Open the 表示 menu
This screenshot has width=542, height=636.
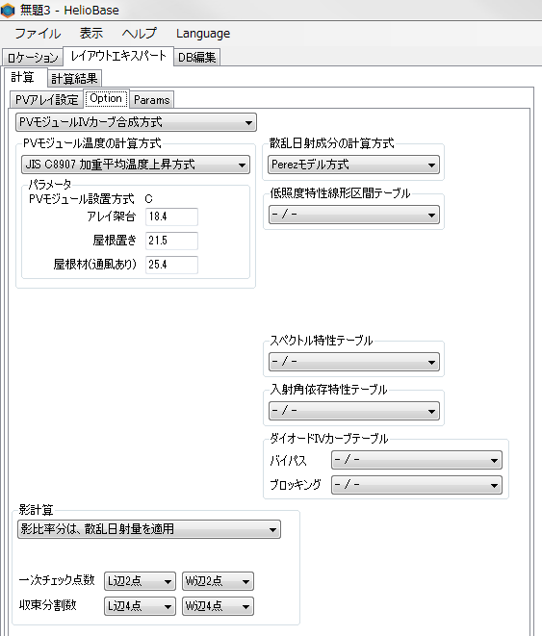pyautogui.click(x=91, y=34)
